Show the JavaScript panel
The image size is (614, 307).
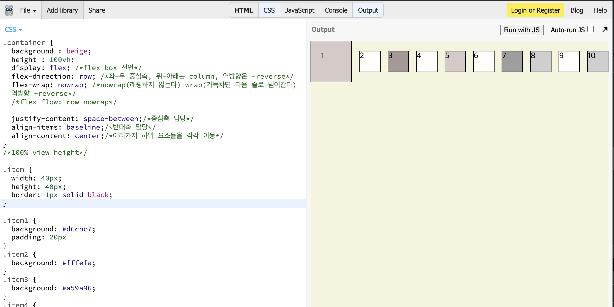tap(299, 10)
